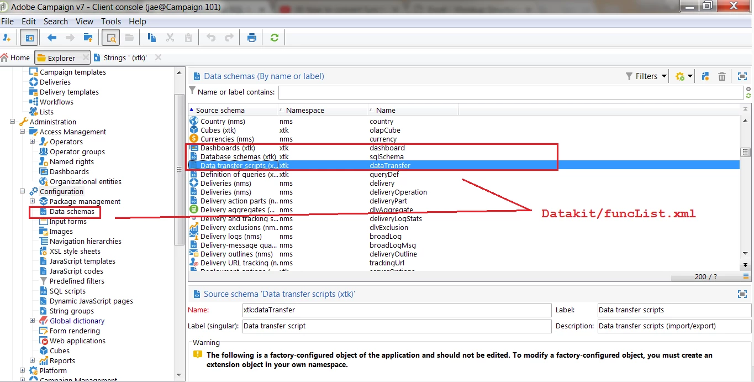Open the Help menu
The height and width of the screenshot is (382, 754).
138,22
